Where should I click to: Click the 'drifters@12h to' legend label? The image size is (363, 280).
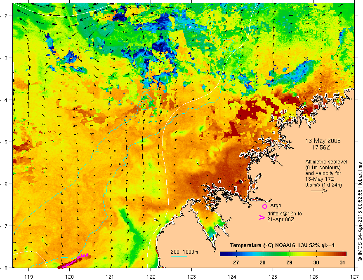pos(285,214)
